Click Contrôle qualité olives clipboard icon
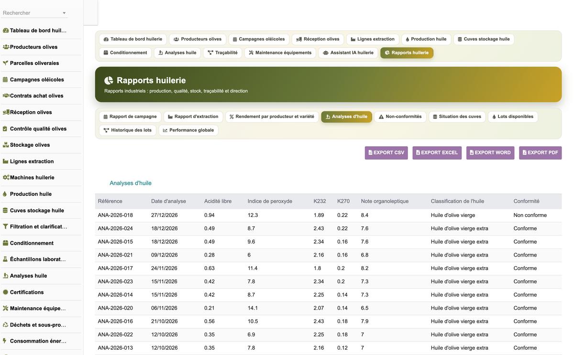Viewport: 574px width, 355px height. (x=6, y=129)
